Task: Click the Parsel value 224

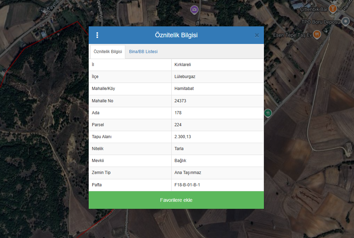Action: (178, 125)
